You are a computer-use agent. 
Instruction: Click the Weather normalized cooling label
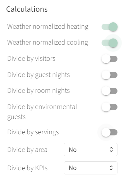[48, 43]
